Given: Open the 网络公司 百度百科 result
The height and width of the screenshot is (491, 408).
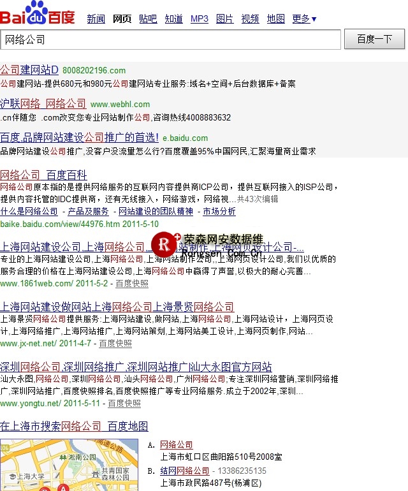Looking at the screenshot, I should click(43, 175).
